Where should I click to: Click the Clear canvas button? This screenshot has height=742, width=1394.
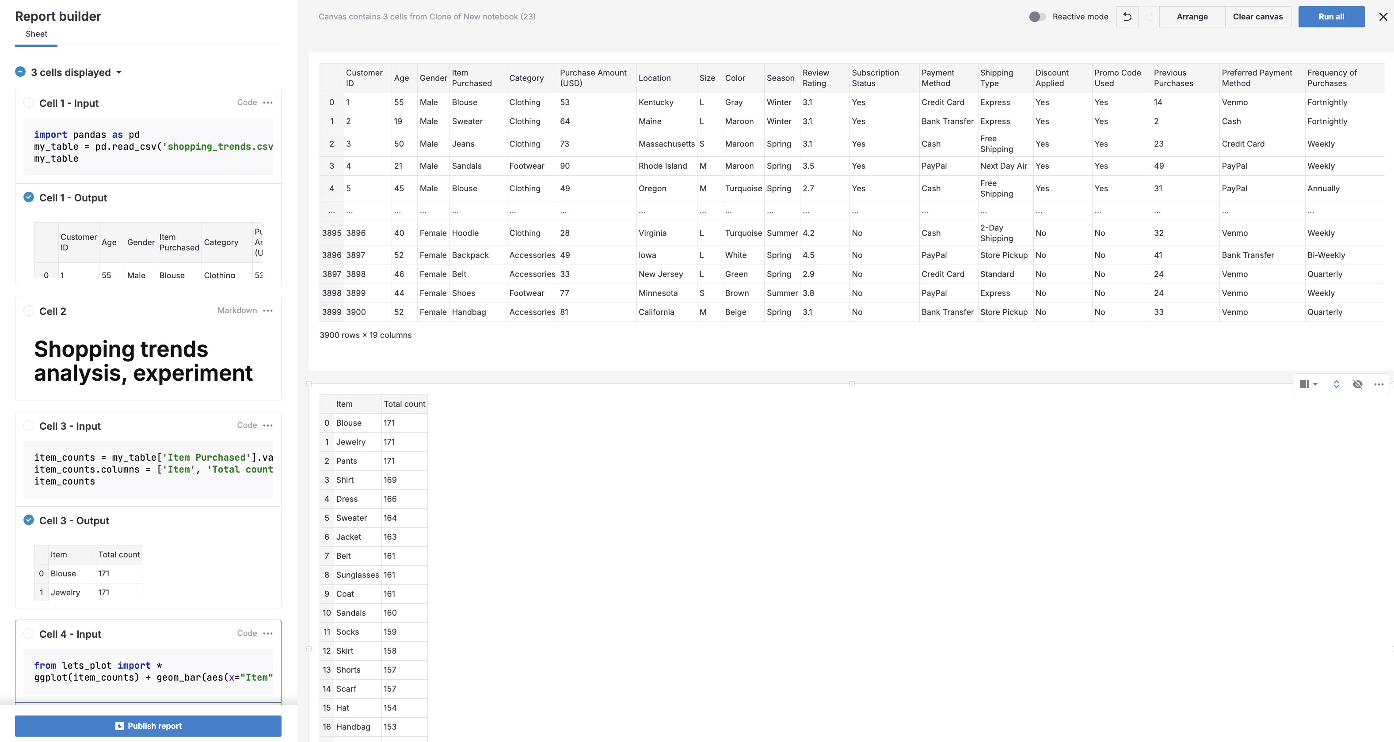(x=1257, y=17)
